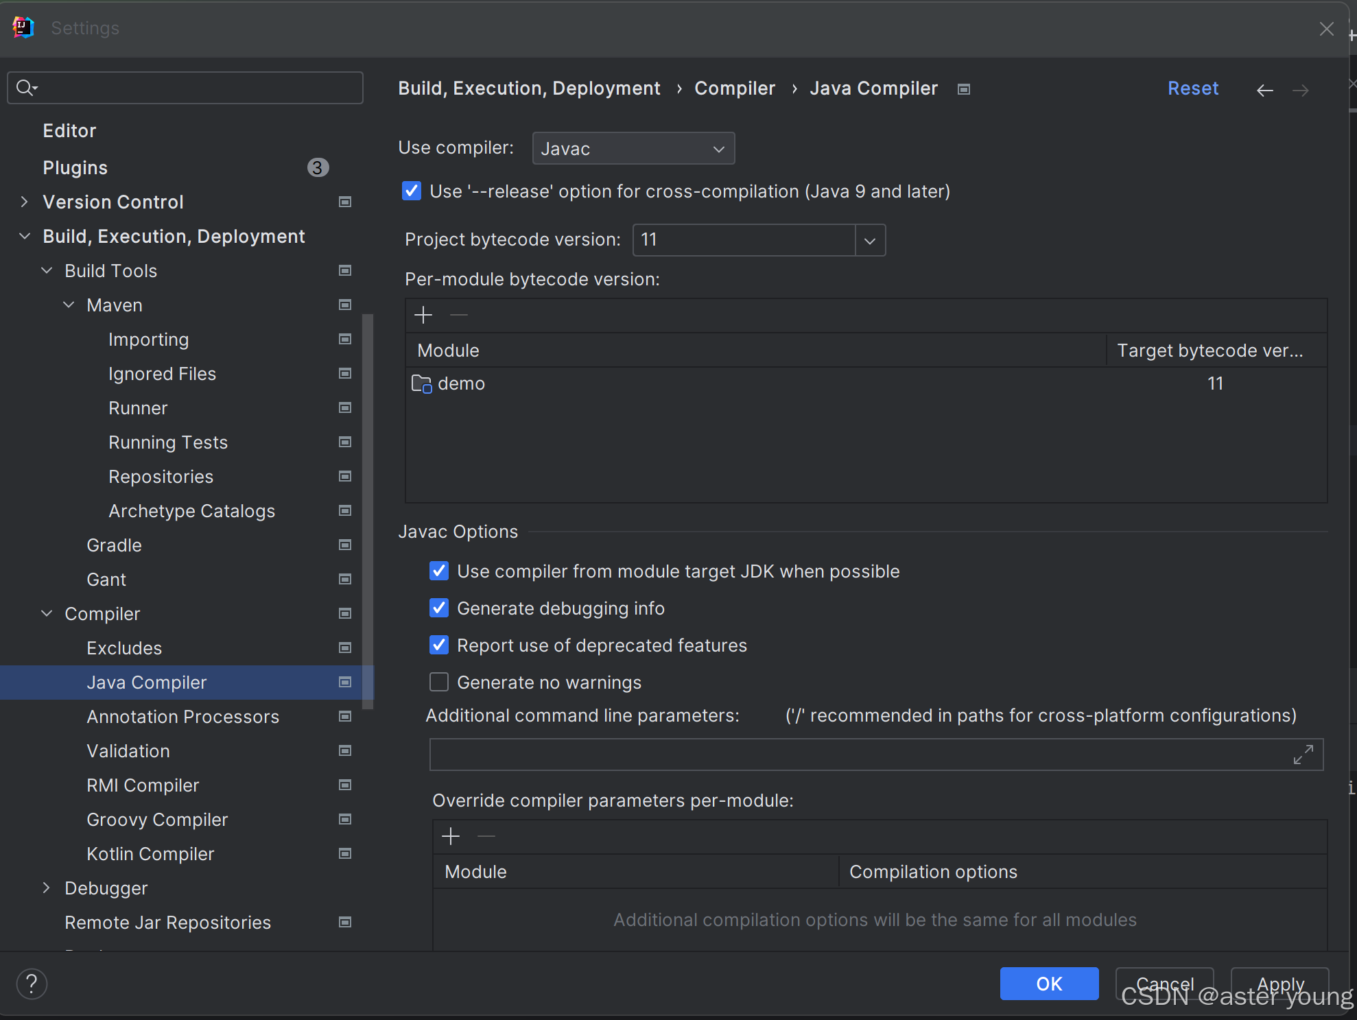Disable the '--release' cross-compilation option checkbox

coord(412,191)
